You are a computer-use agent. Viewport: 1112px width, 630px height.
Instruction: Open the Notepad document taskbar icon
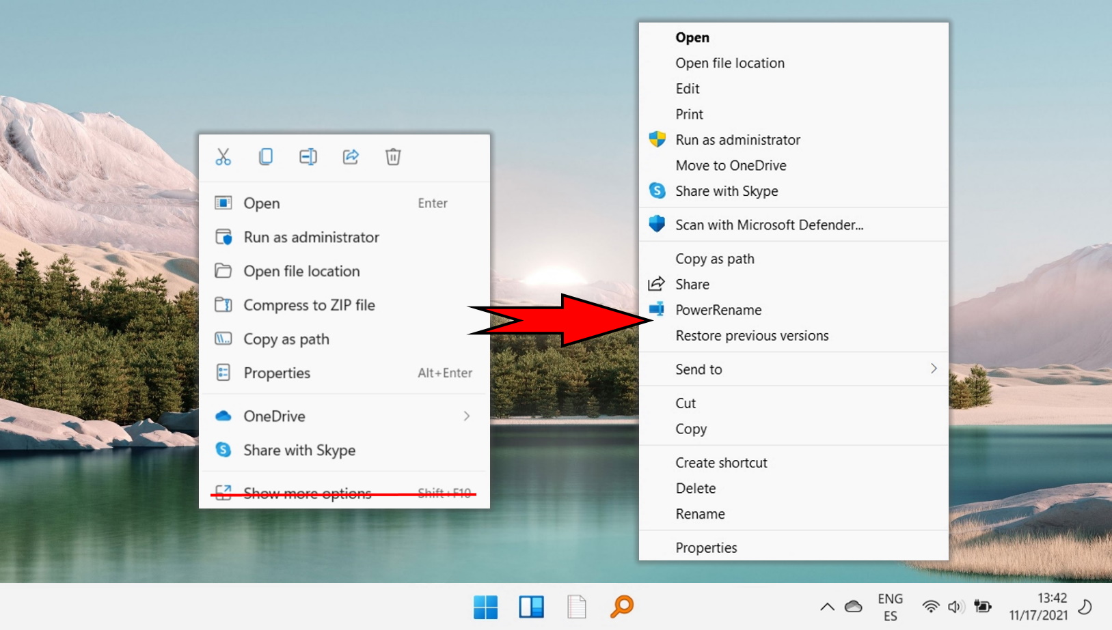pyautogui.click(x=576, y=607)
